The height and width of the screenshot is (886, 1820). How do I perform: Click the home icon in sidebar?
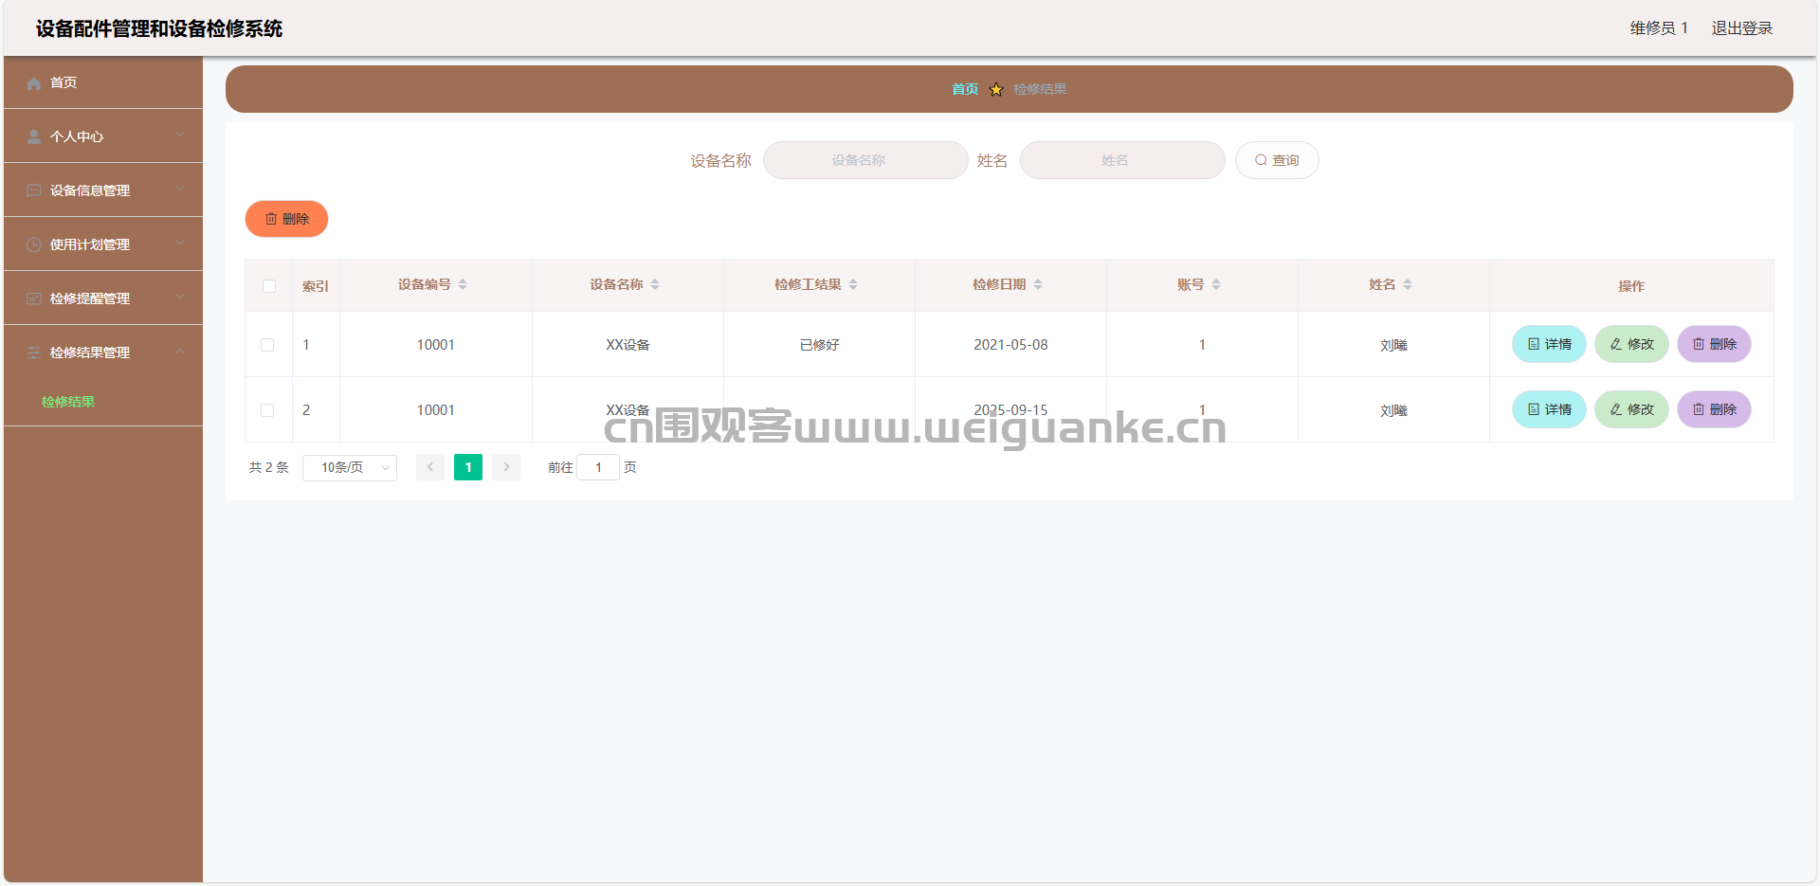click(34, 83)
